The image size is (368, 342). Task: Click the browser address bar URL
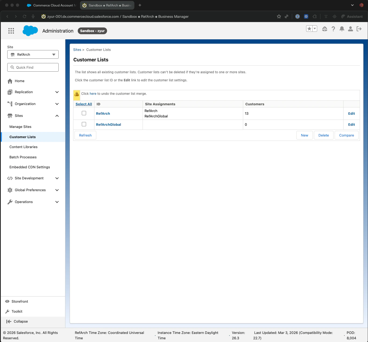click(x=118, y=16)
